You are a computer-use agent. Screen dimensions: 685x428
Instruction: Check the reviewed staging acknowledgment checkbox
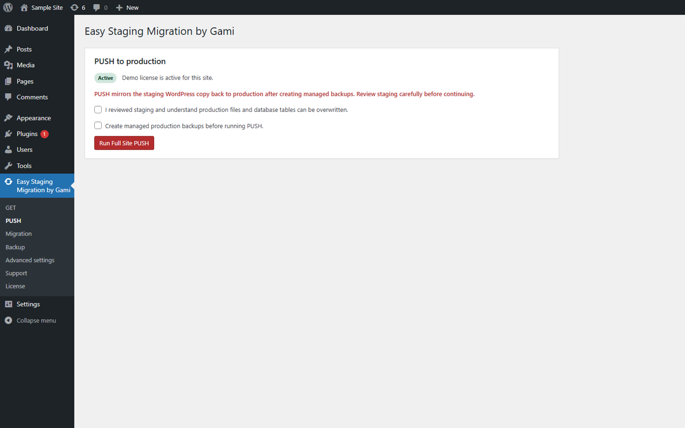coord(98,110)
